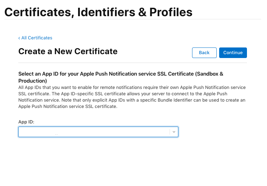Click the Create a New Certificate heading
Image resolution: width=267 pixels, height=186 pixels.
tap(68, 52)
